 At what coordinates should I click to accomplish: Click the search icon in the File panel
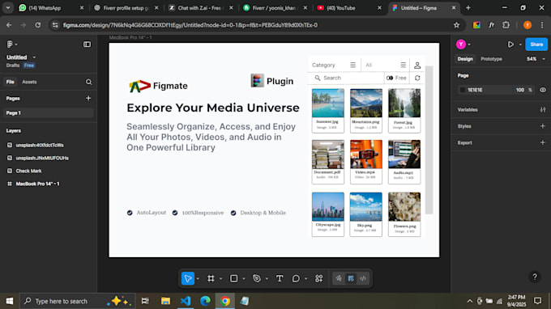click(88, 82)
